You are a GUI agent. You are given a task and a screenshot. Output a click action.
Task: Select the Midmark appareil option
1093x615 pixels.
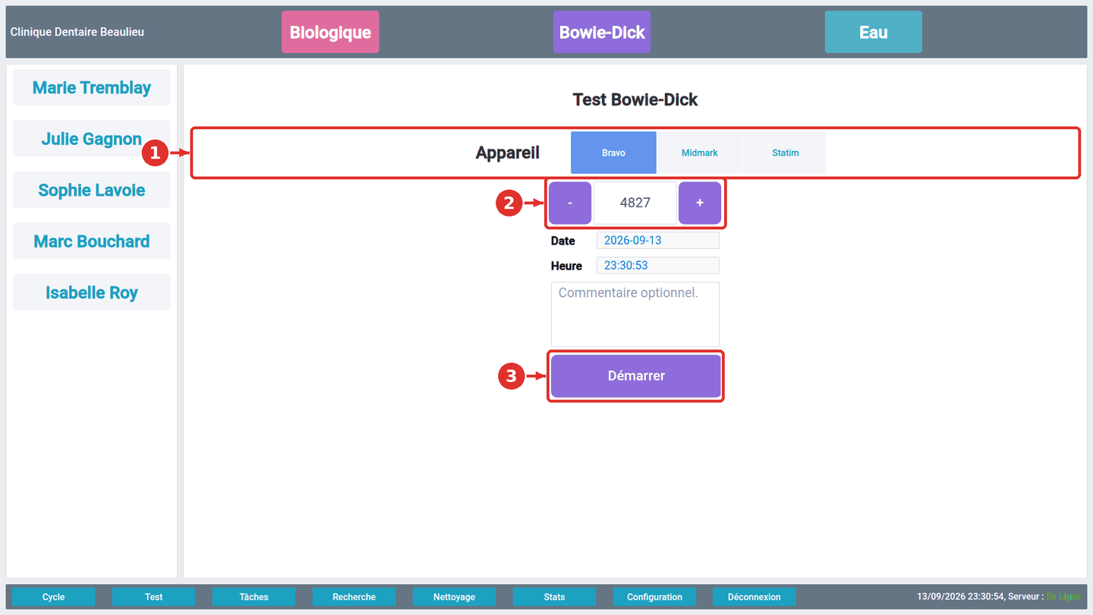[699, 153]
